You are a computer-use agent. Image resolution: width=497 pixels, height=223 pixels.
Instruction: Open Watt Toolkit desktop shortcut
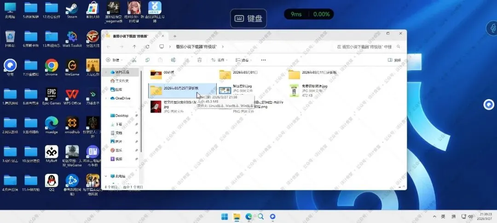pyautogui.click(x=72, y=39)
